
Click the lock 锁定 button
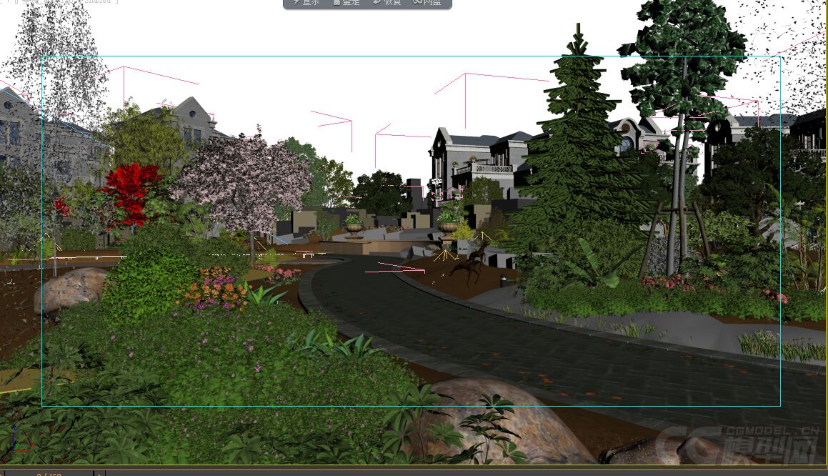[x=346, y=3]
